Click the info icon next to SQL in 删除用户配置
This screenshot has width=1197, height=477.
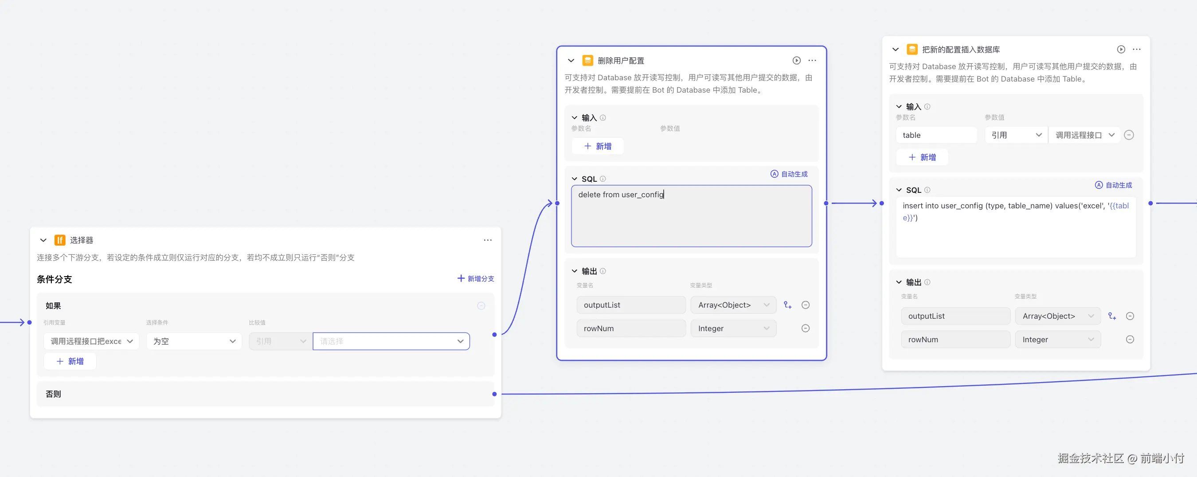click(602, 179)
